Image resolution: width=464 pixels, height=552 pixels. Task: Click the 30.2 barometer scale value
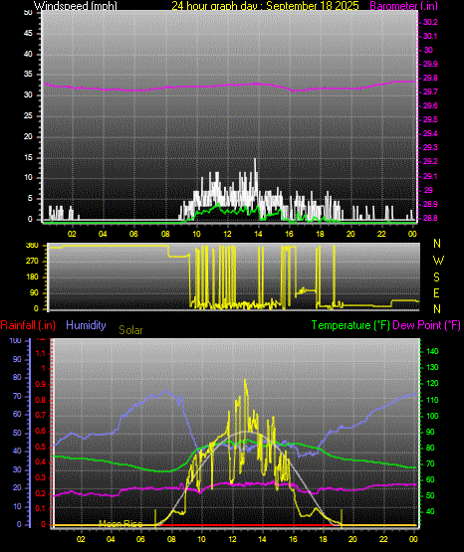[x=430, y=22]
